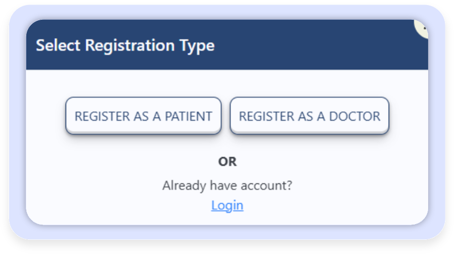
Task: Click the lavender border surrounding the card
Action: 17,122
